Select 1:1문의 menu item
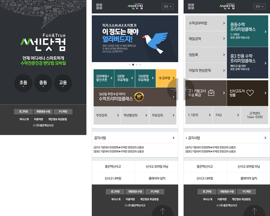This screenshot has height=216, width=270. pyautogui.click(x=199, y=115)
